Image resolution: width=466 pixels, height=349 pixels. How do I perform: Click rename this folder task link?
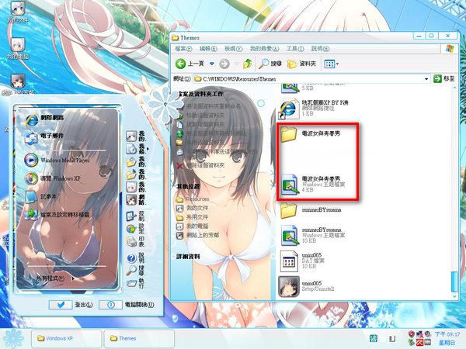(x=214, y=106)
